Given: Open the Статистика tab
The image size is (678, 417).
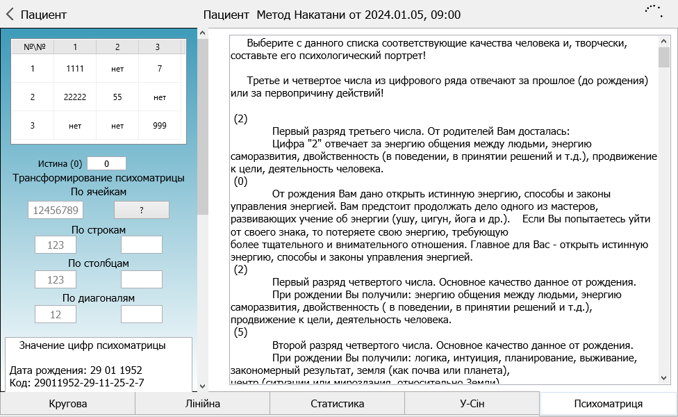Looking at the screenshot, I should [337, 404].
